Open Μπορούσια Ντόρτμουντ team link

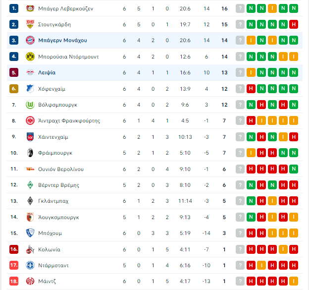(68, 57)
